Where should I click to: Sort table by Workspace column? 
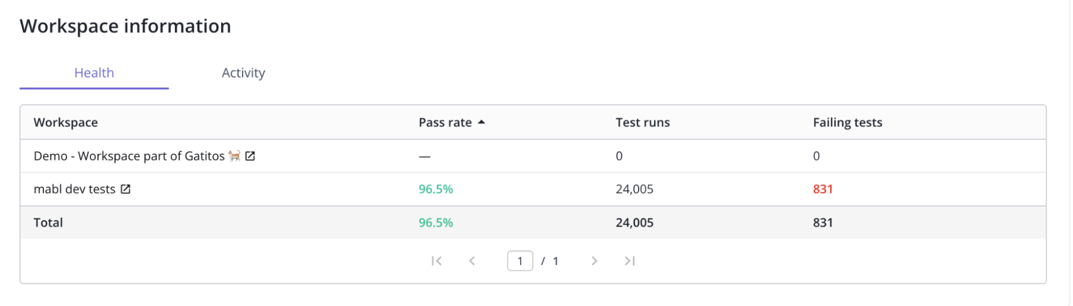[x=65, y=123]
